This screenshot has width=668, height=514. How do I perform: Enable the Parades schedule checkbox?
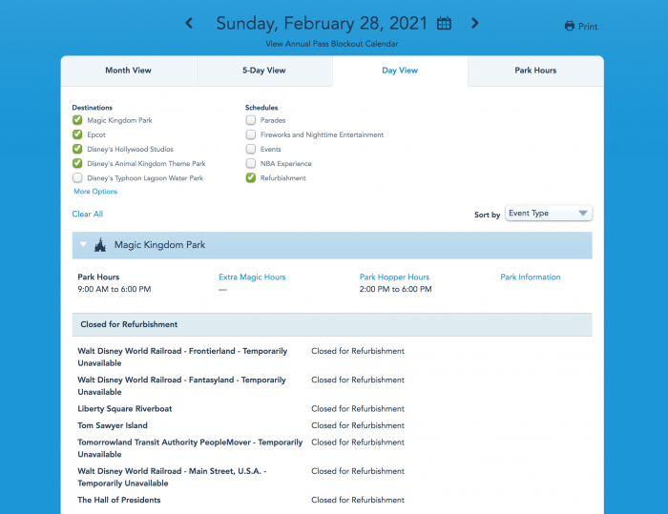pyautogui.click(x=251, y=120)
